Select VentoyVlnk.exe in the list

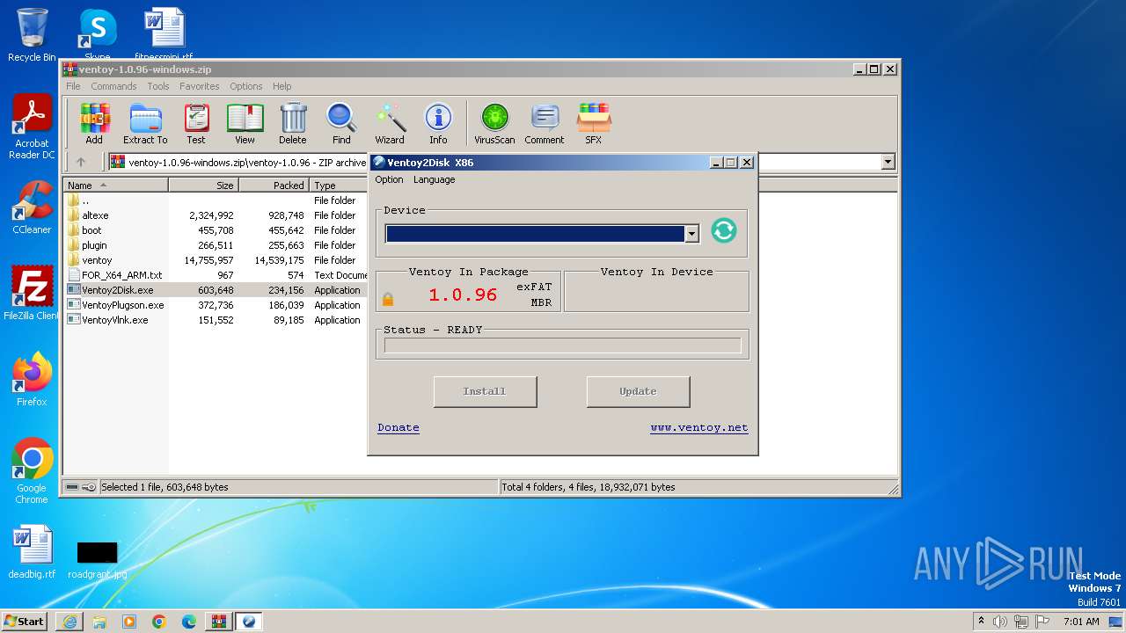pyautogui.click(x=216, y=320)
